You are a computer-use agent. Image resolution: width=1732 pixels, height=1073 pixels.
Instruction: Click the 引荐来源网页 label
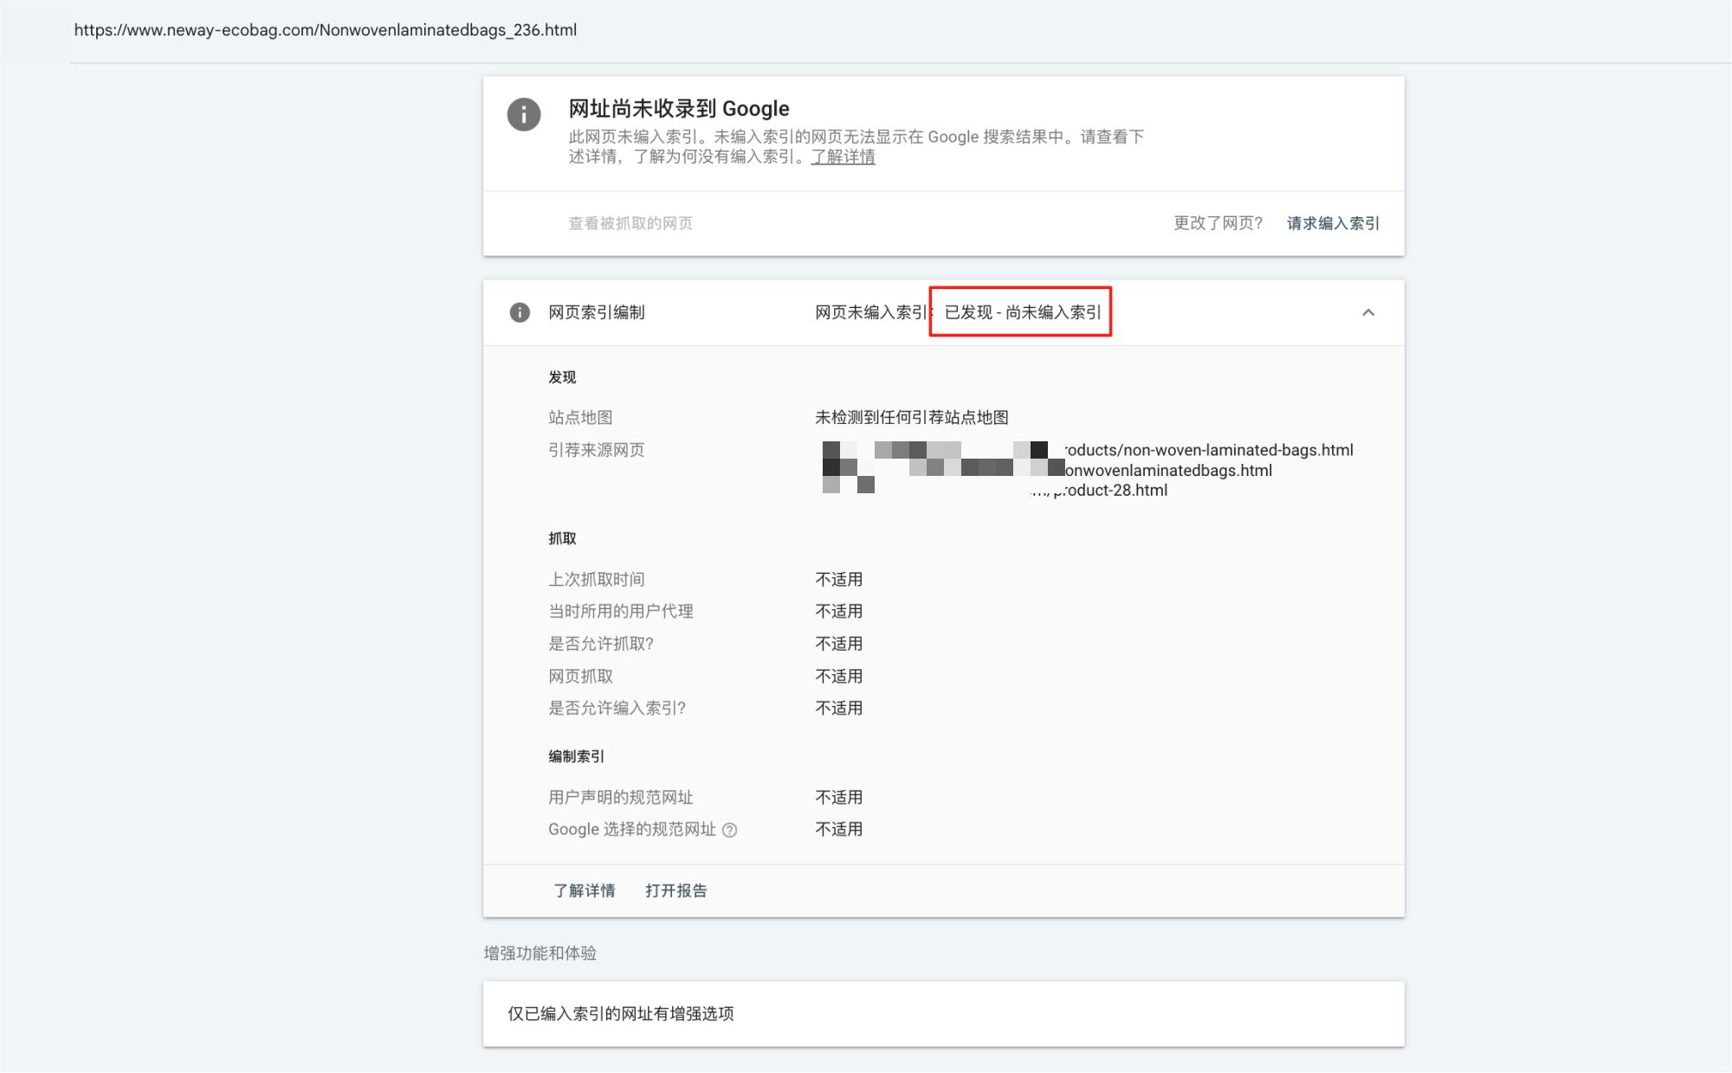(597, 450)
